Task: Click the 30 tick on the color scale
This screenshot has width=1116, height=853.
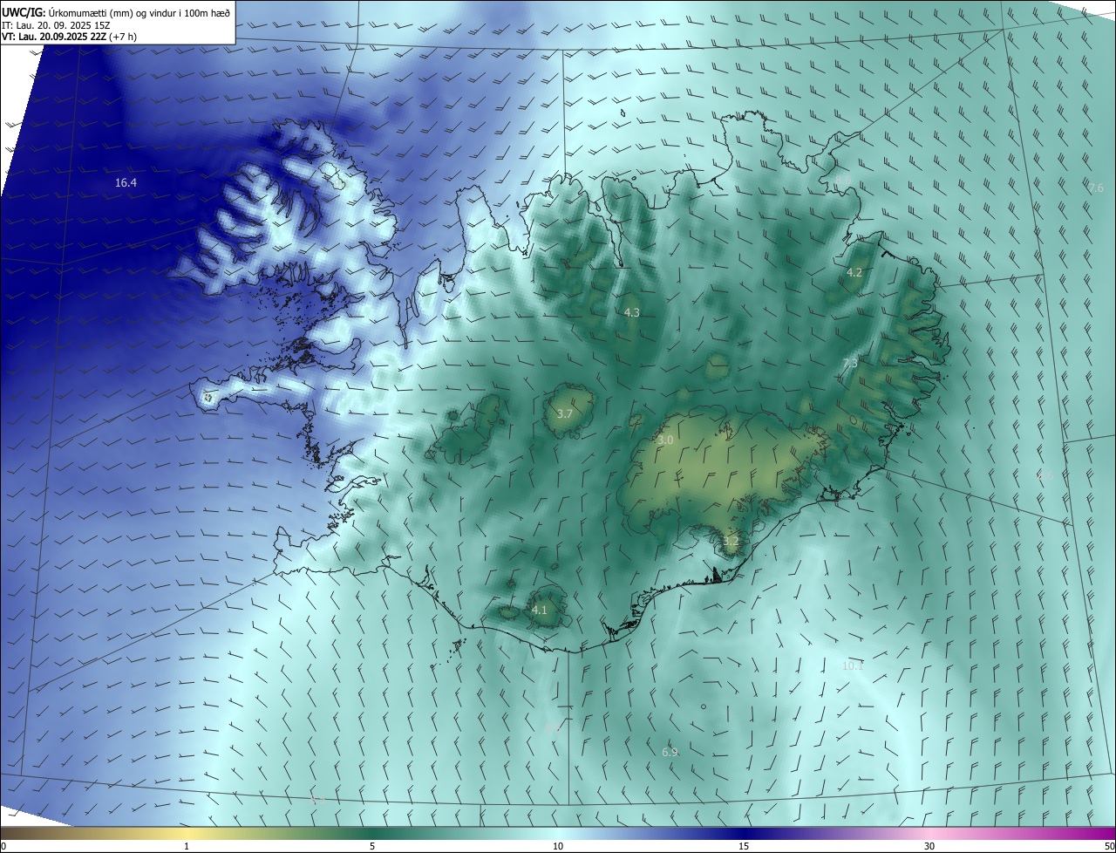Action: 929,847
